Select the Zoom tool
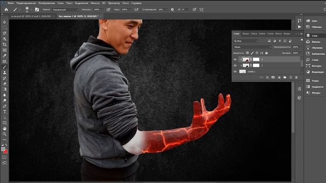Image resolution: width=326 pixels, height=183 pixels. (5, 134)
